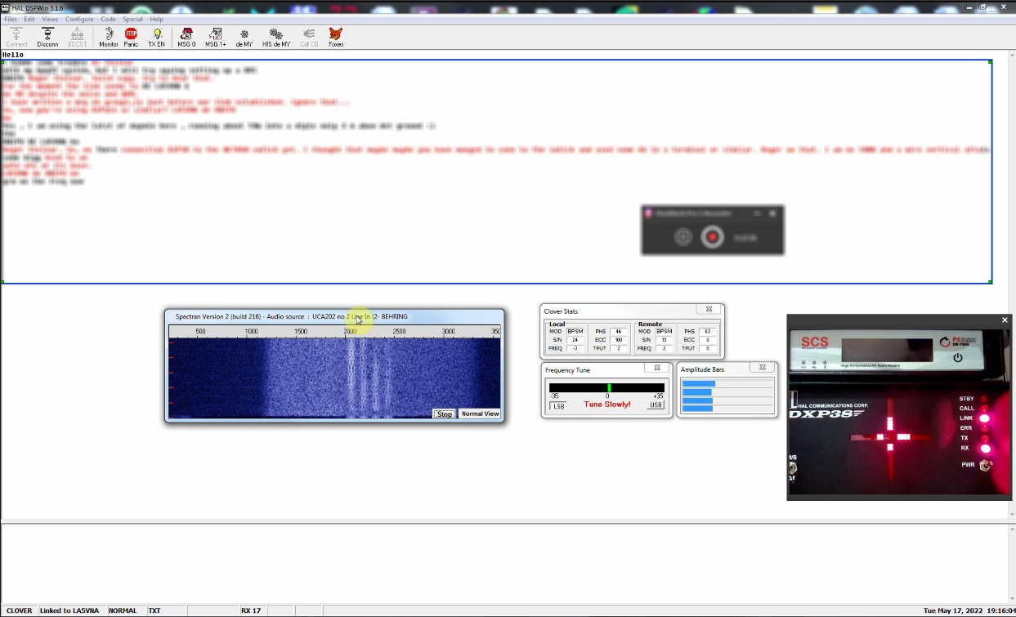Open the Files menu
This screenshot has width=1016, height=617.
coord(11,19)
